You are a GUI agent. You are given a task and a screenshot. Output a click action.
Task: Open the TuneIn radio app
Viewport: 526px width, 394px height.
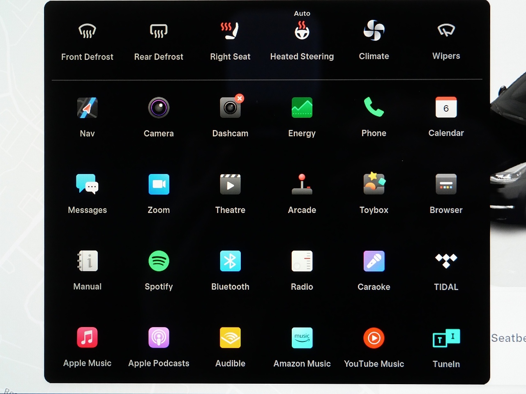(x=446, y=338)
